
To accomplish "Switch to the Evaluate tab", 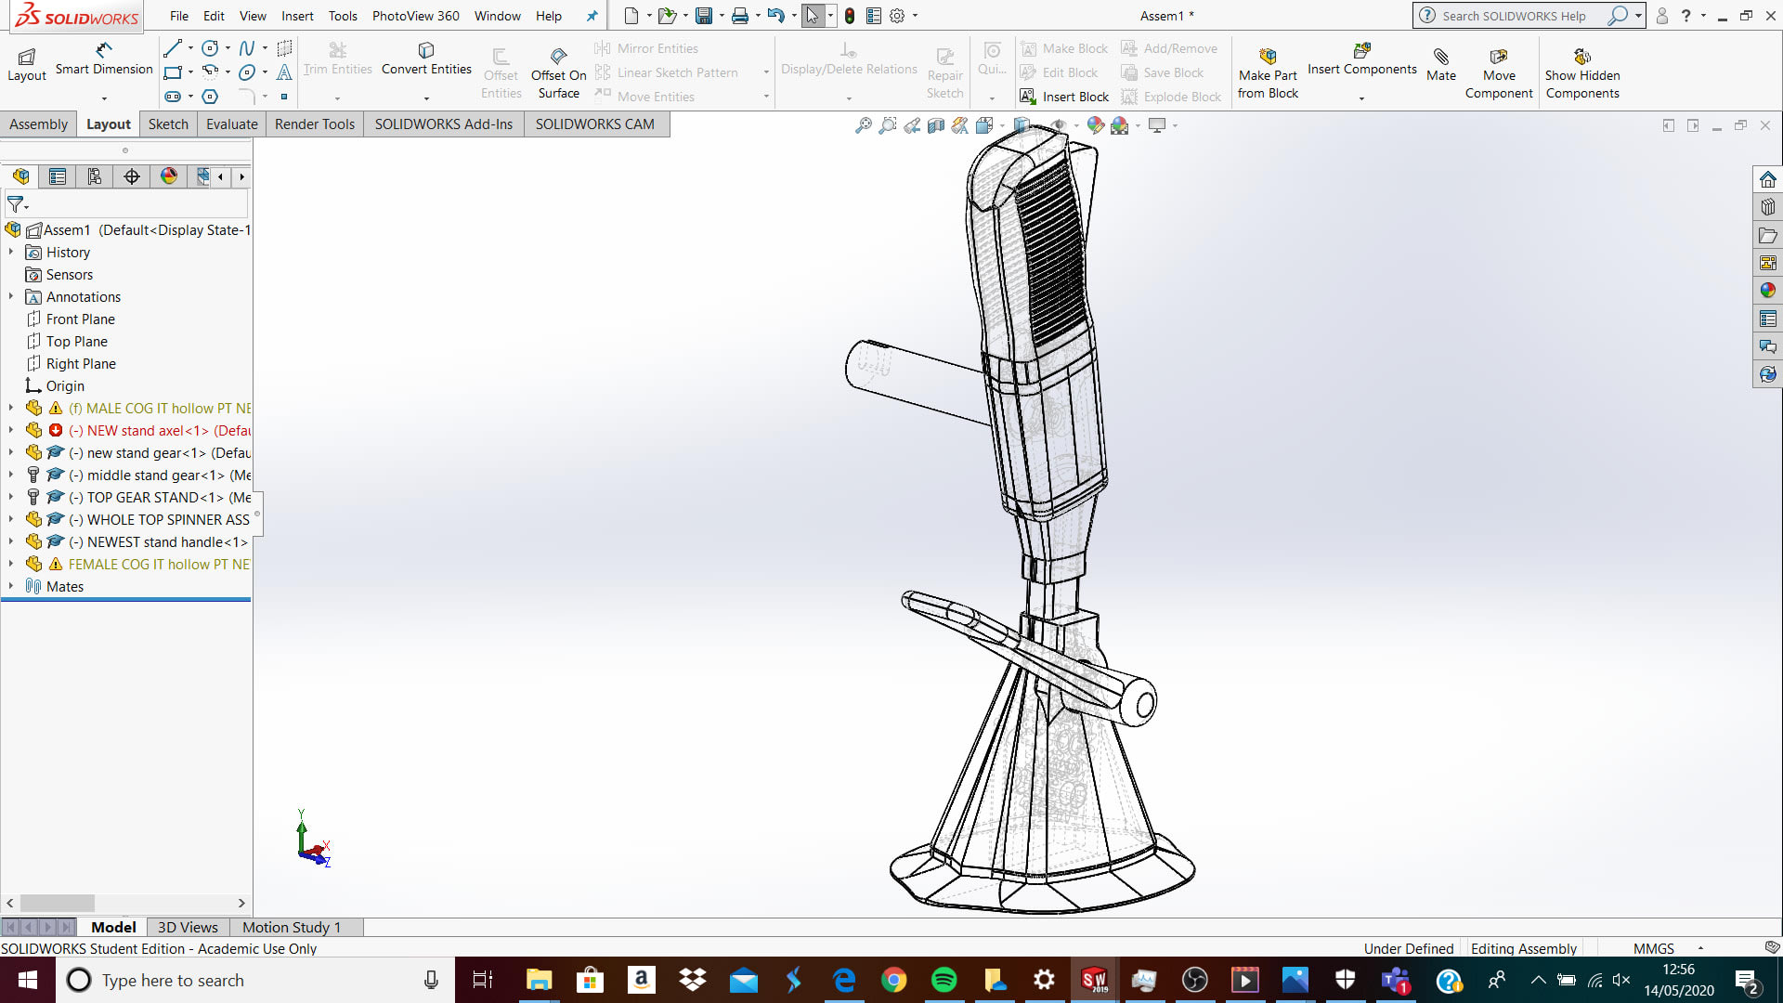I will [231, 124].
